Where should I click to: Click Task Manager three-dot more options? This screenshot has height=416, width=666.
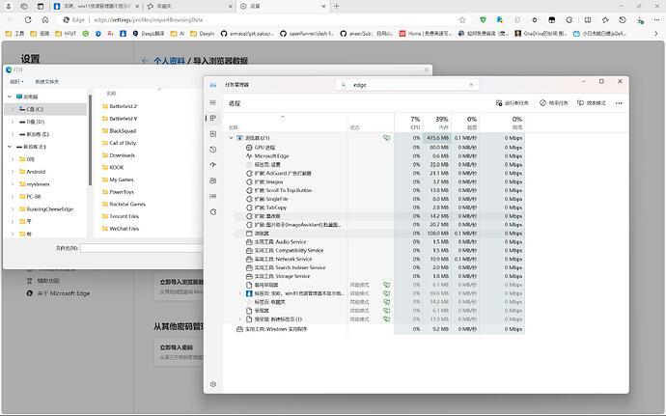620,102
